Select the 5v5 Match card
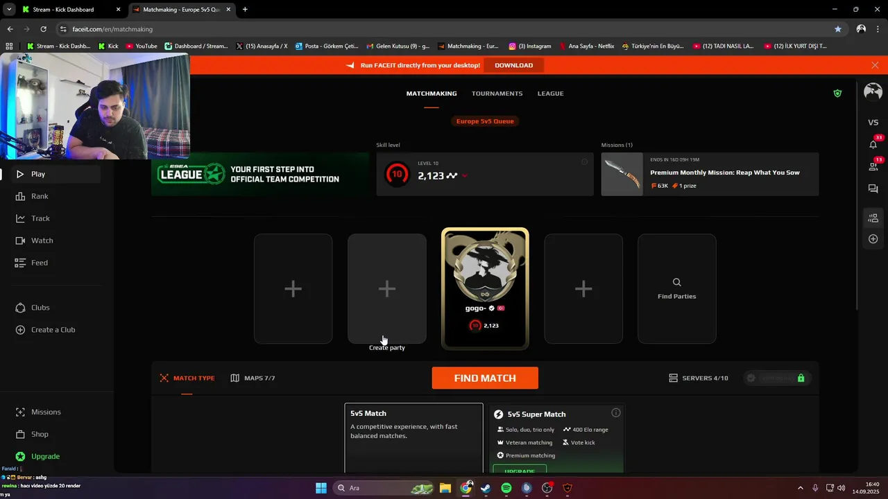 [x=413, y=438]
